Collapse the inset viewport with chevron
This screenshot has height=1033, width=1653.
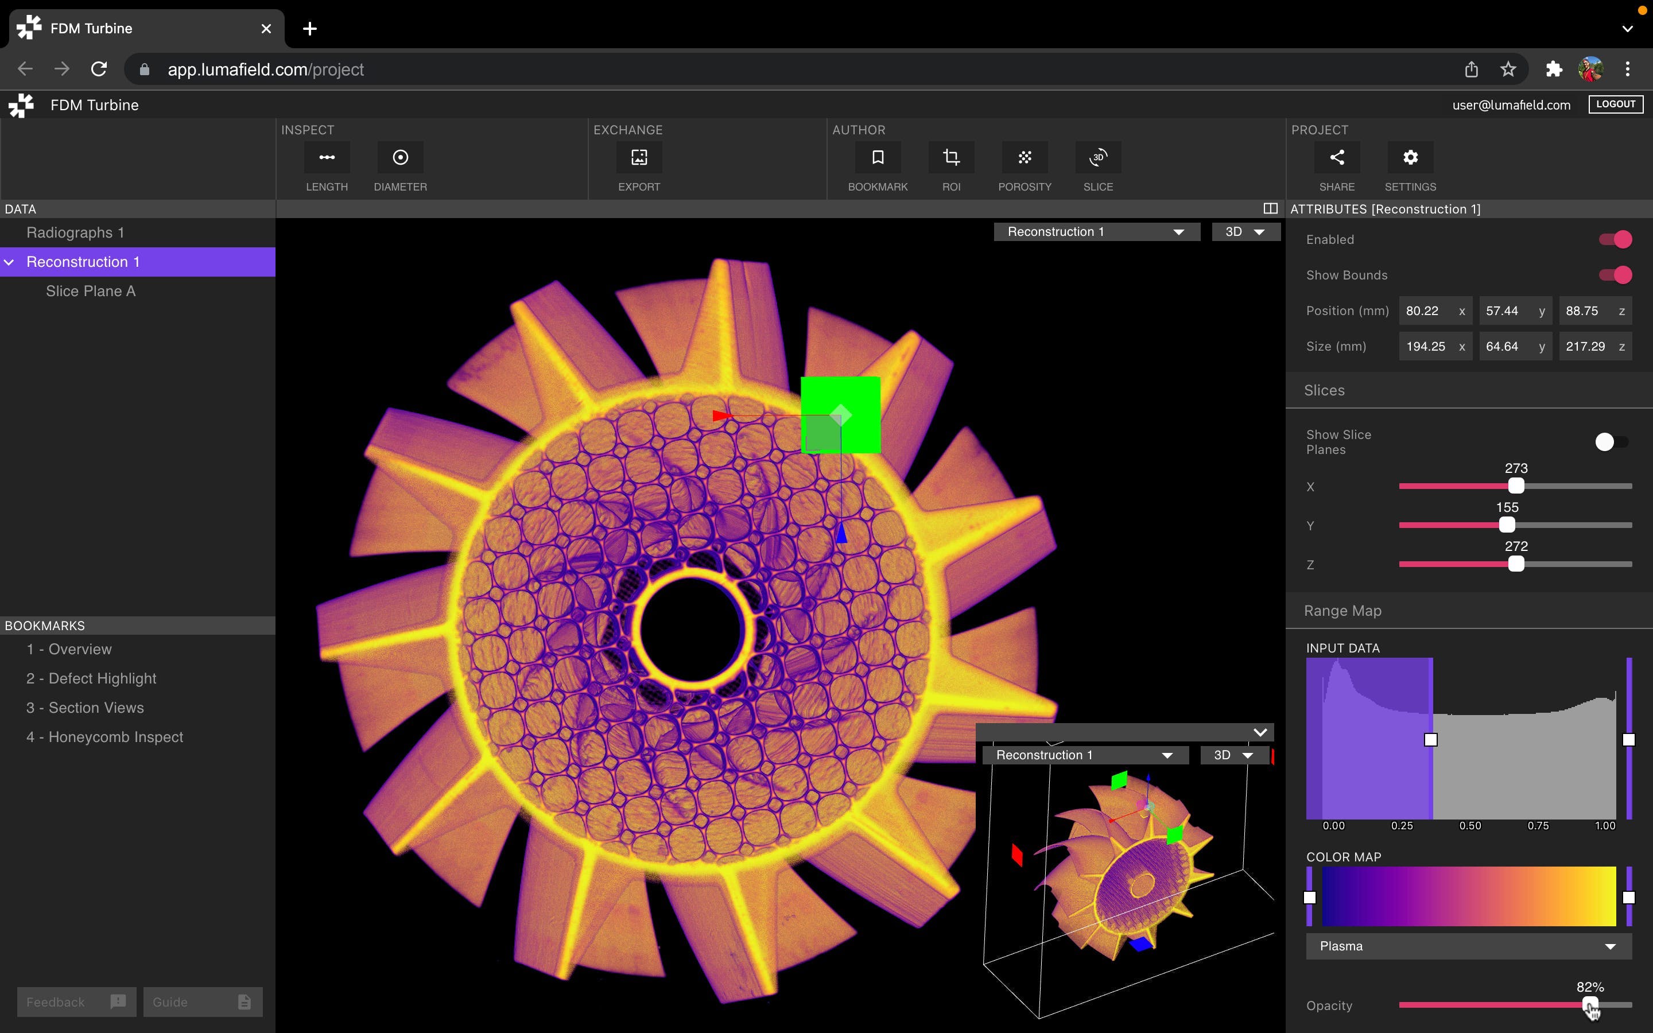(1260, 732)
